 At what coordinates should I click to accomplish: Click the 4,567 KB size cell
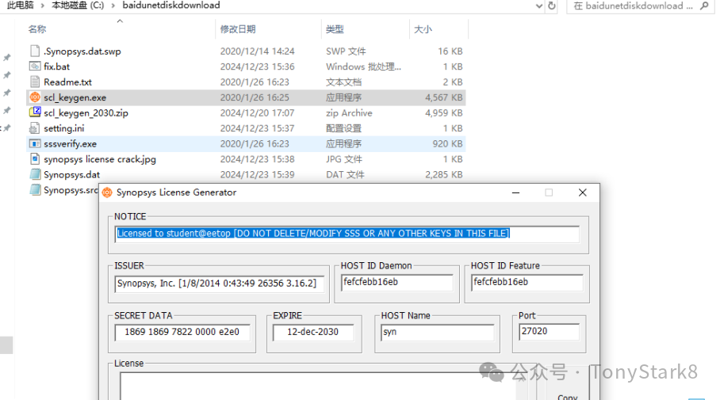[x=443, y=97]
